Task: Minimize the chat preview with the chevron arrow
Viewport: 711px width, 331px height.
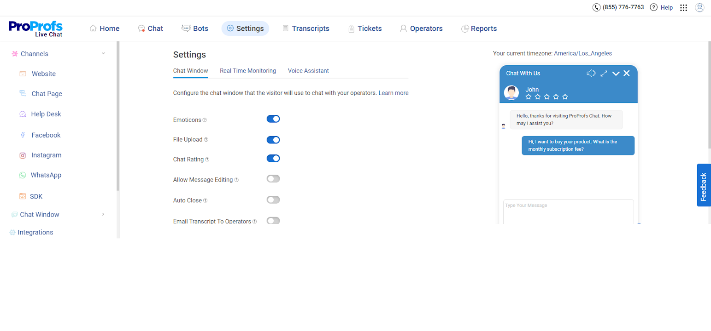Action: [616, 73]
